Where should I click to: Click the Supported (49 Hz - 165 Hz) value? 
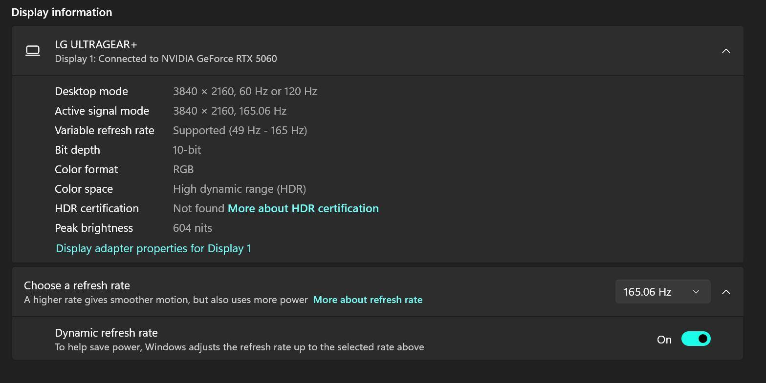[240, 130]
